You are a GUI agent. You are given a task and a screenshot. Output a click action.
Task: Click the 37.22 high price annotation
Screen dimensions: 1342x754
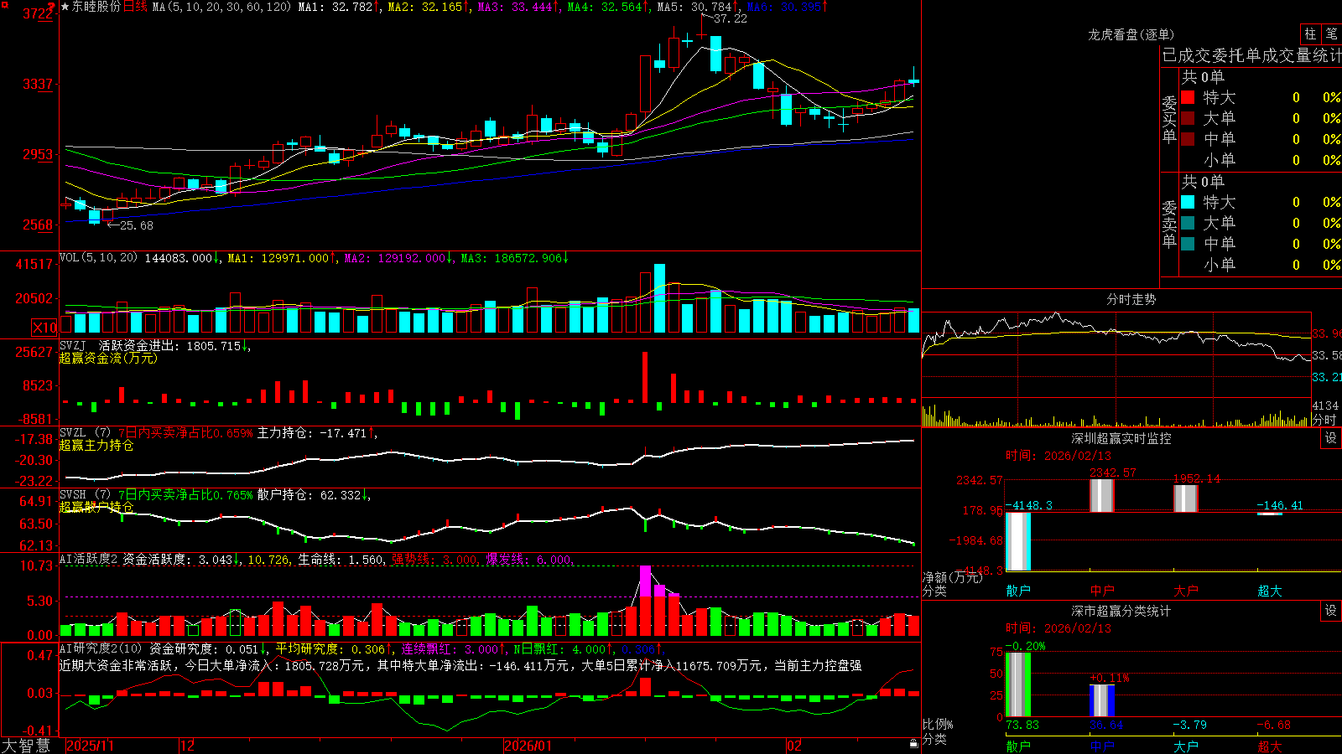(730, 18)
